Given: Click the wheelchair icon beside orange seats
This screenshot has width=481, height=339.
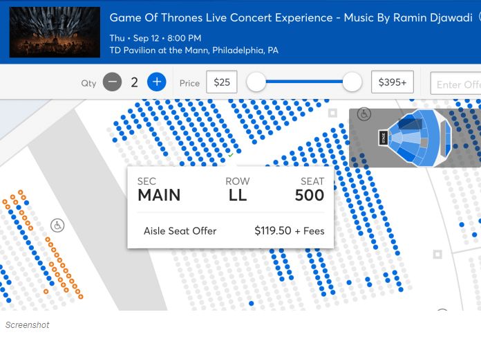Looking at the screenshot, I should pos(57,226).
